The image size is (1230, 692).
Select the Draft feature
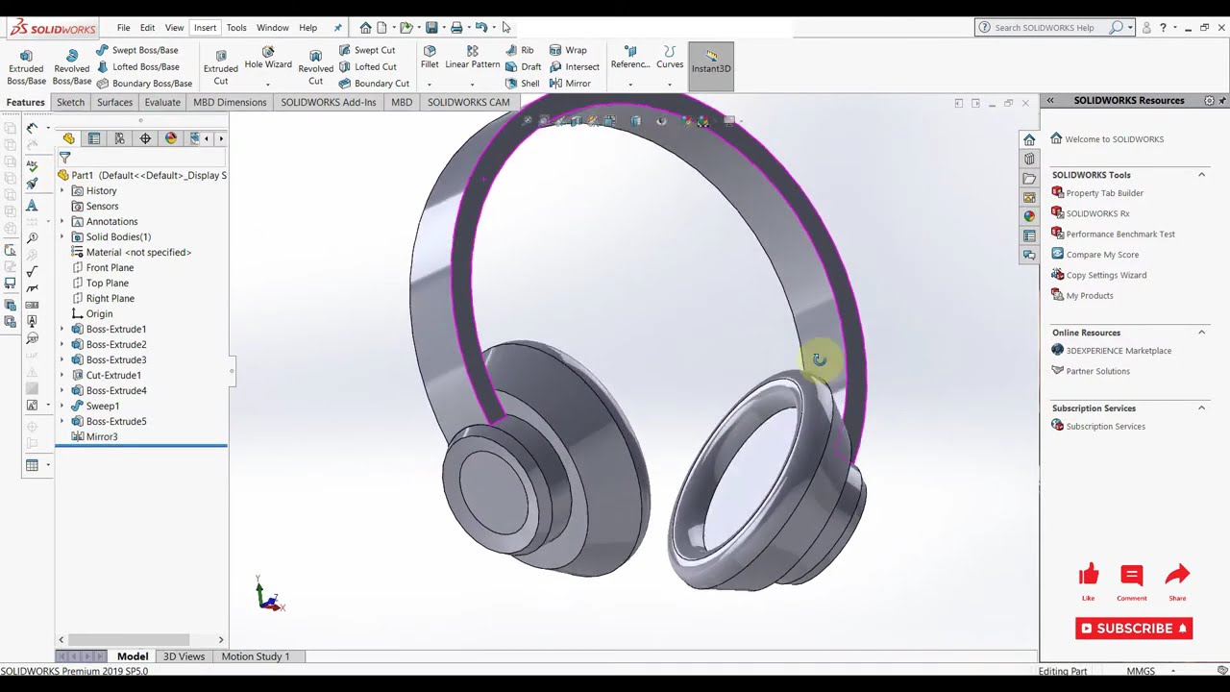click(x=523, y=66)
